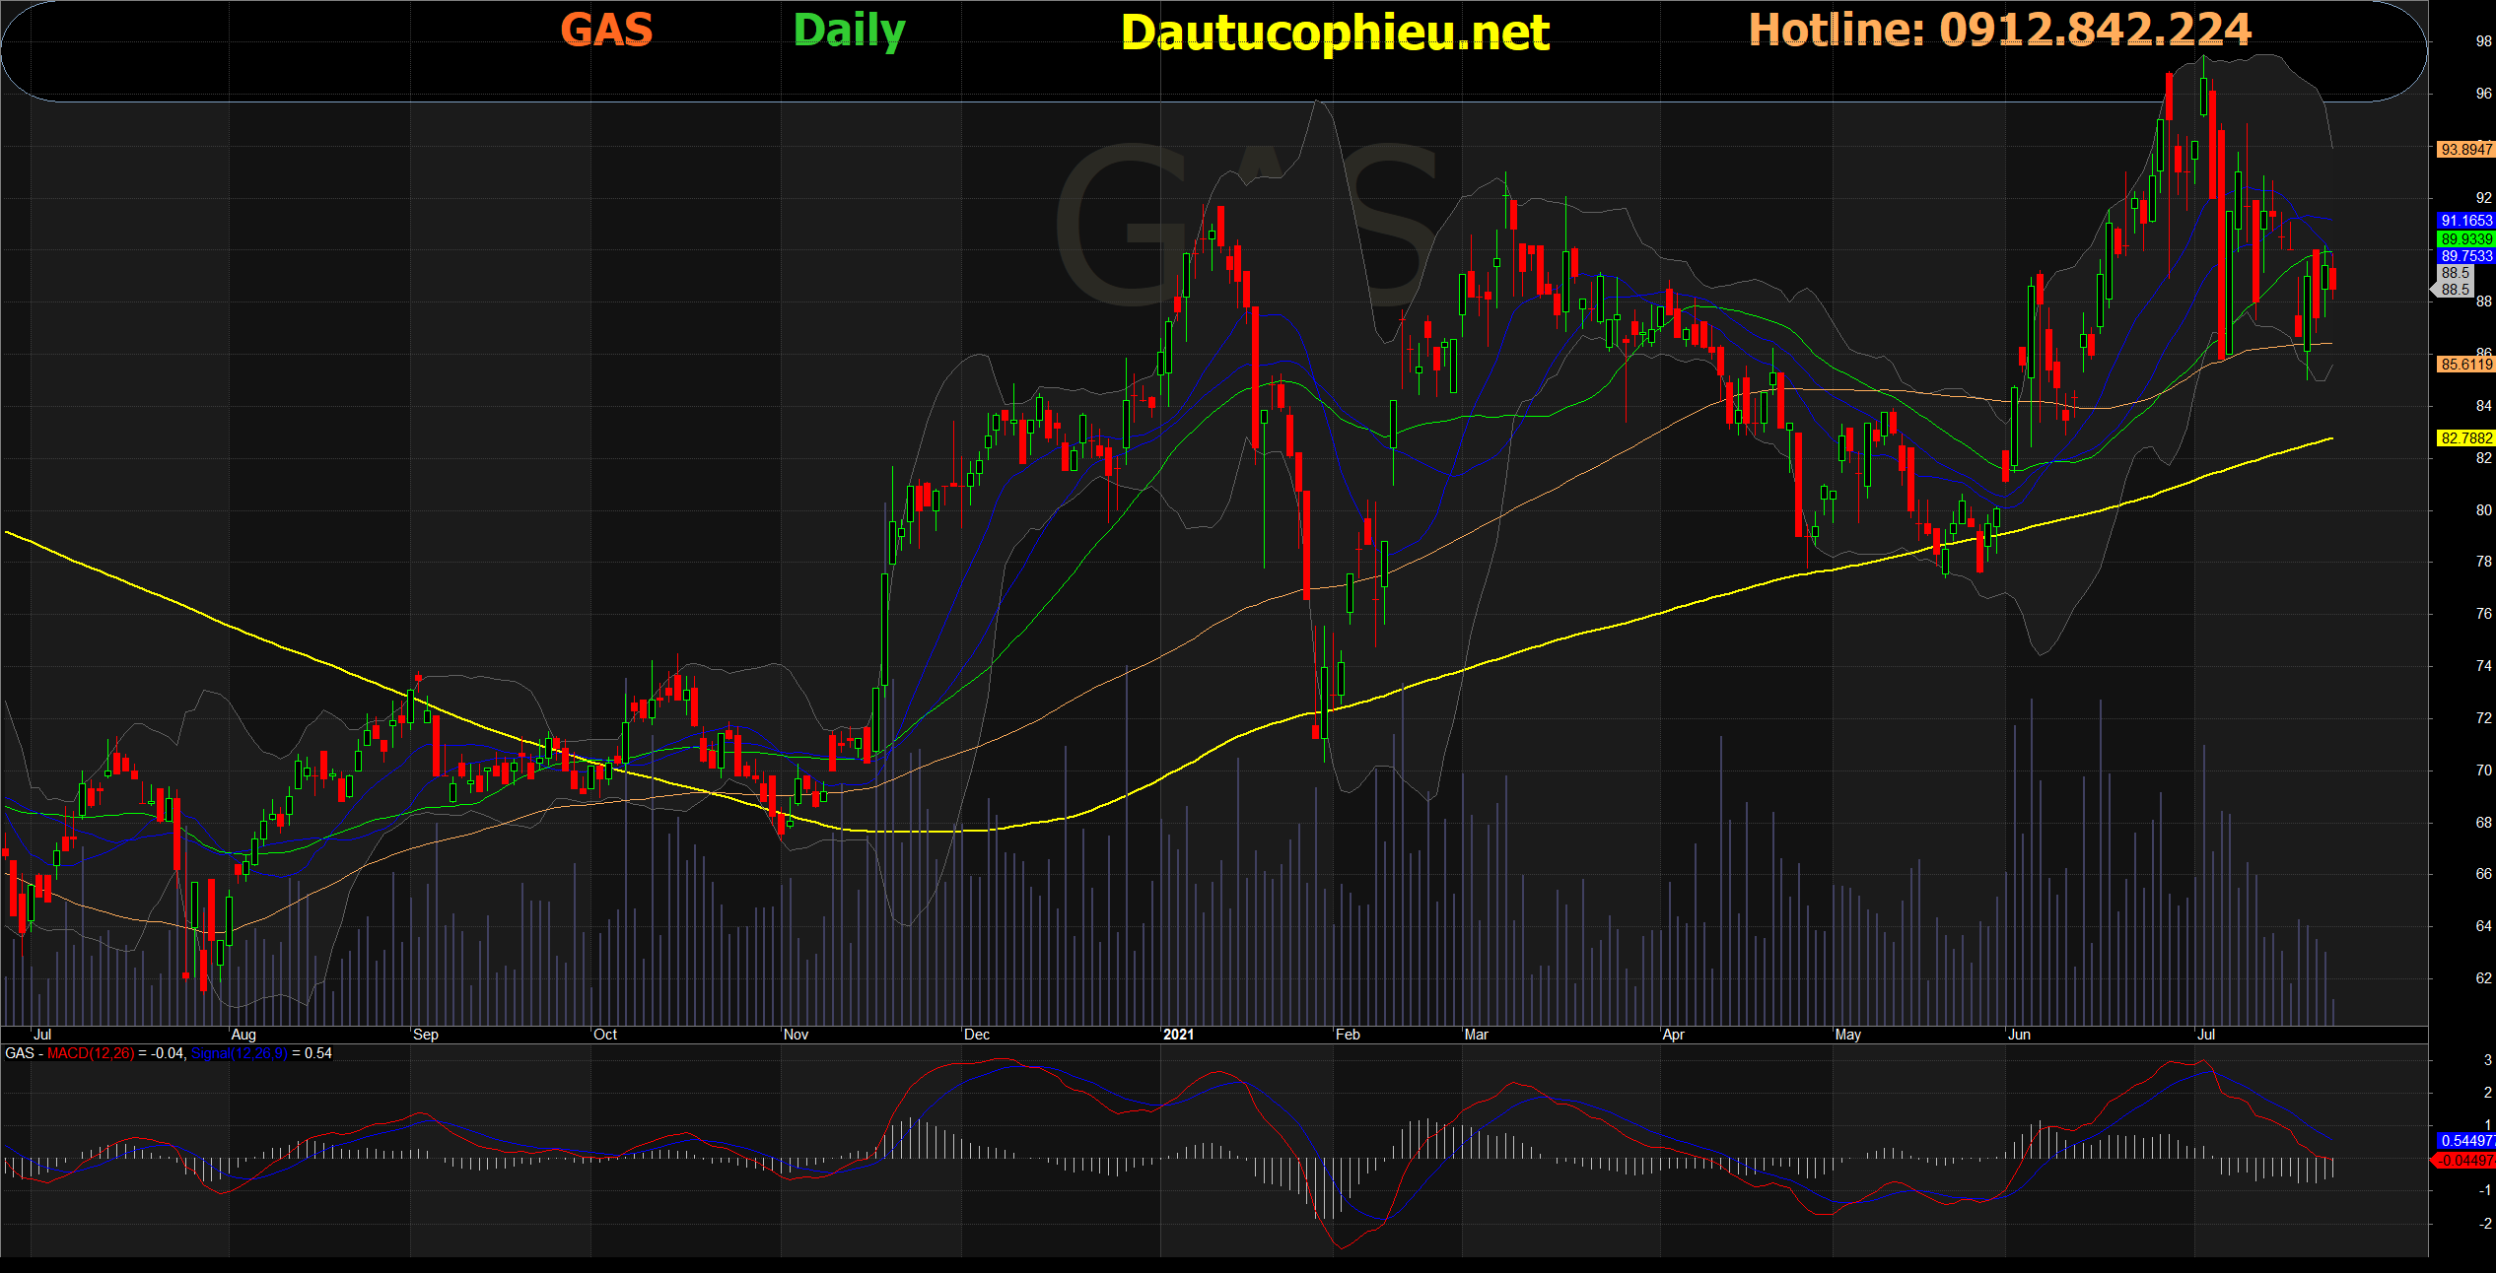
Task: Select the Nov marker on time axis
Action: (796, 1035)
